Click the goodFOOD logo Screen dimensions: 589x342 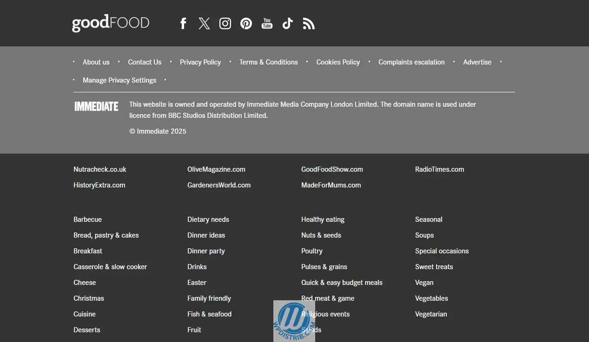(x=111, y=23)
